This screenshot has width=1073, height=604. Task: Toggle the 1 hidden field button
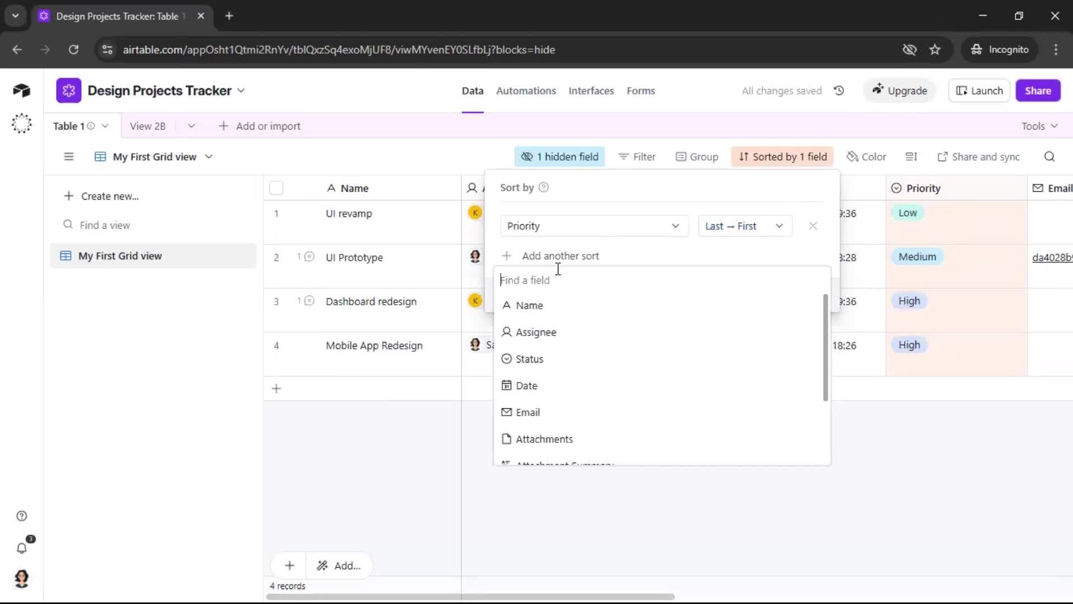coord(559,157)
